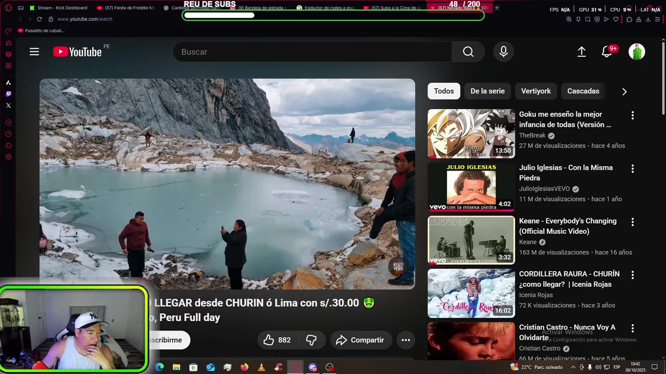Open sidebar settings gear icon
The height and width of the screenshot is (374, 666).
pyautogui.click(x=8, y=157)
